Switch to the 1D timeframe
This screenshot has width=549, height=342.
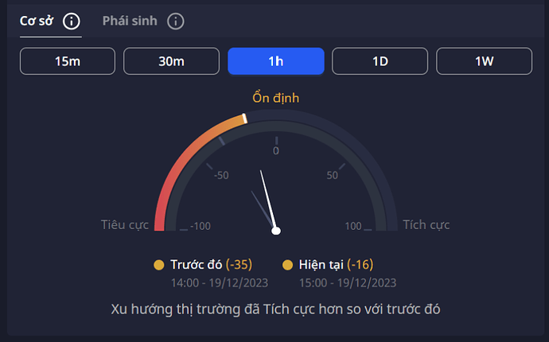point(380,61)
